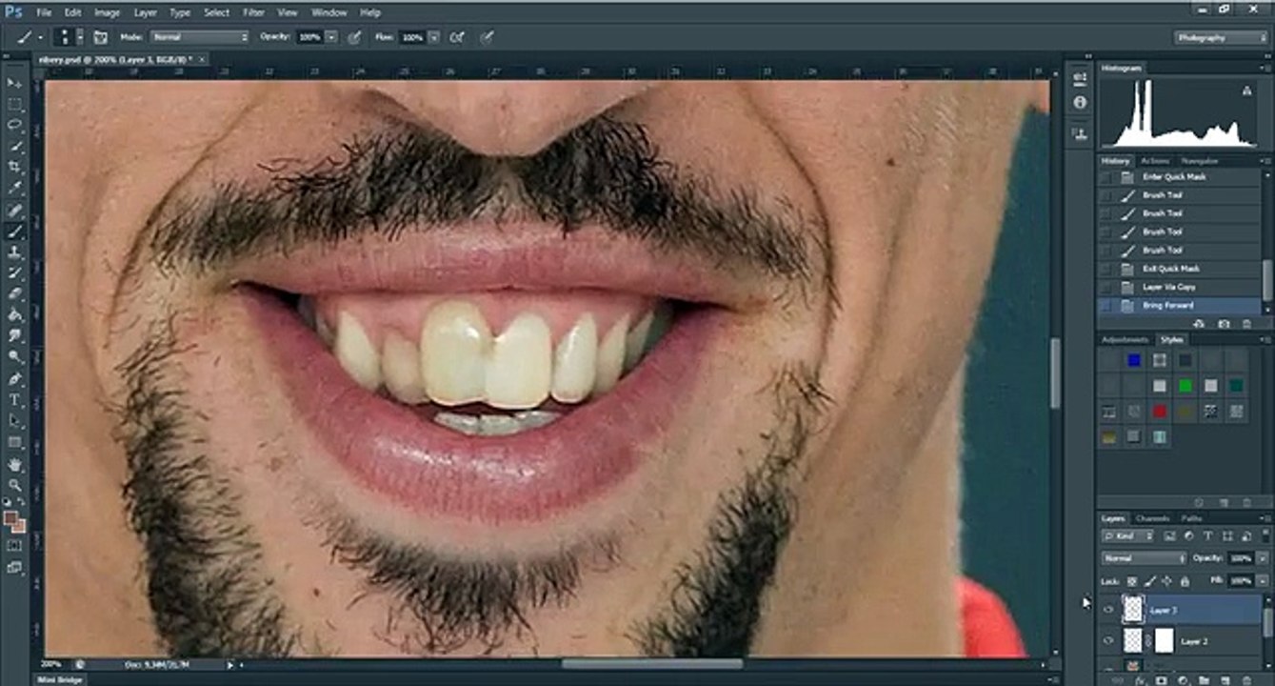This screenshot has height=686, width=1275.
Task: Select the Horizontal Type tool
Action: (14, 400)
